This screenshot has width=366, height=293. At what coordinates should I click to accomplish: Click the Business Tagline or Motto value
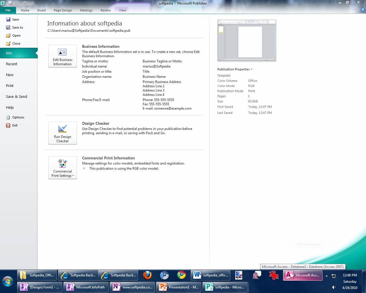coord(162,61)
